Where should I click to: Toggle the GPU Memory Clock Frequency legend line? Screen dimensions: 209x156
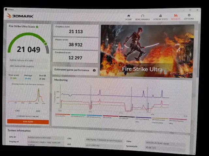(x=160, y=121)
